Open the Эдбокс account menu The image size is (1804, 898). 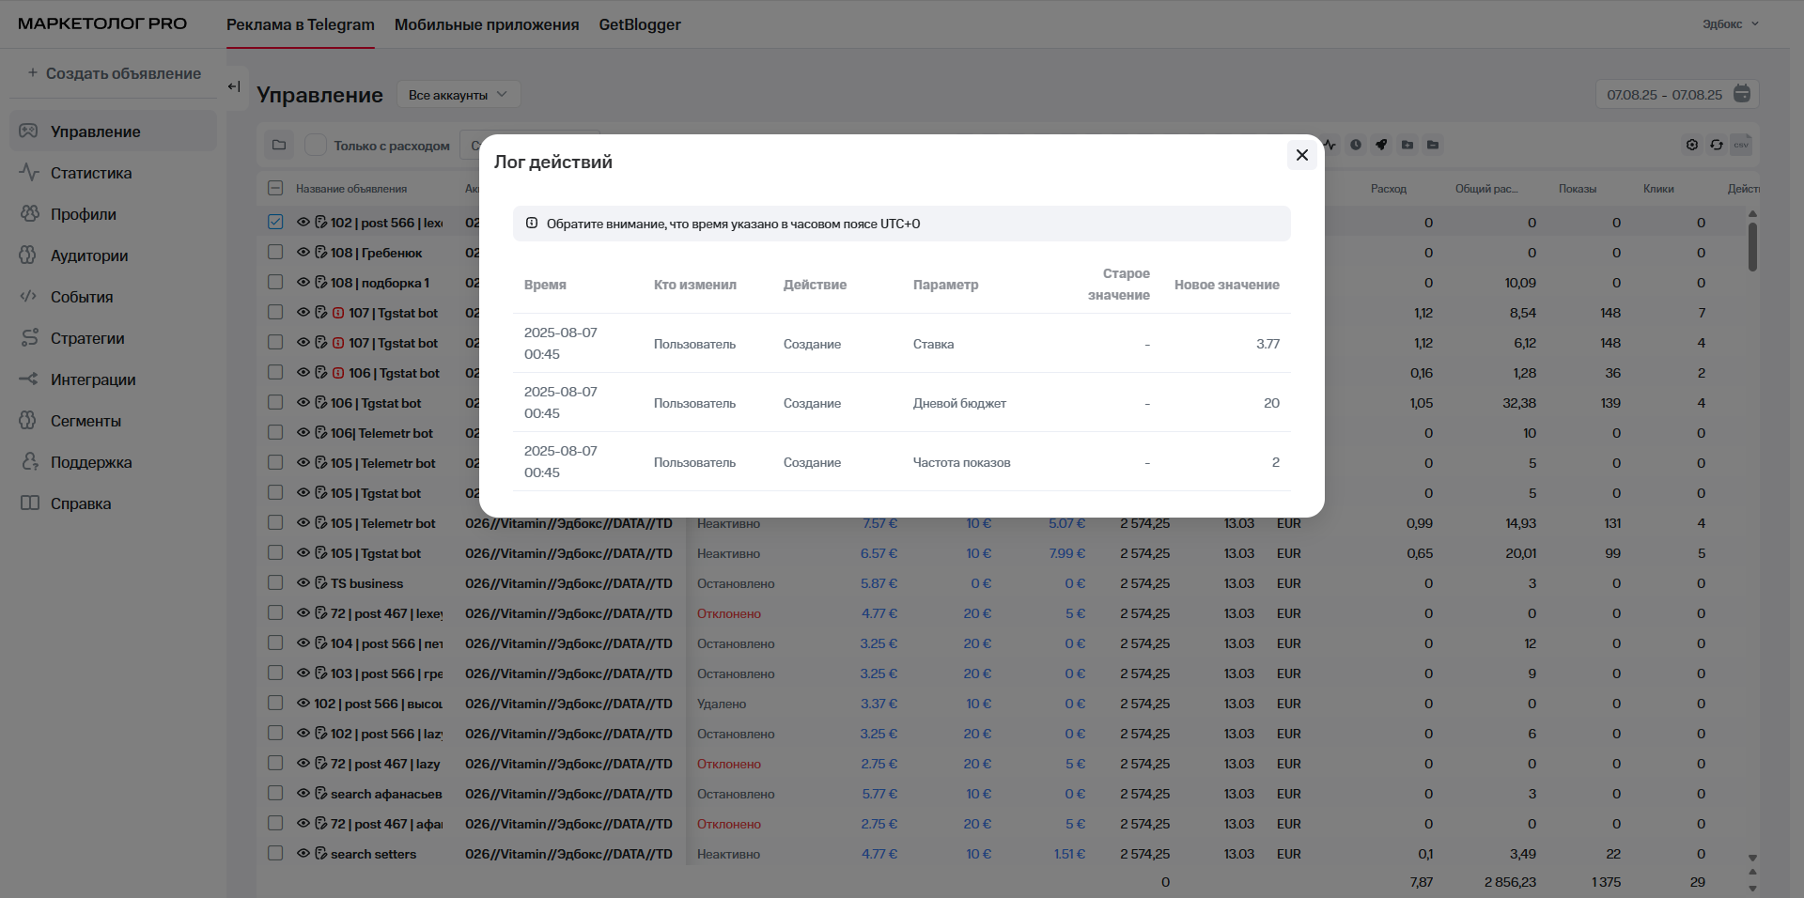coord(1730,24)
